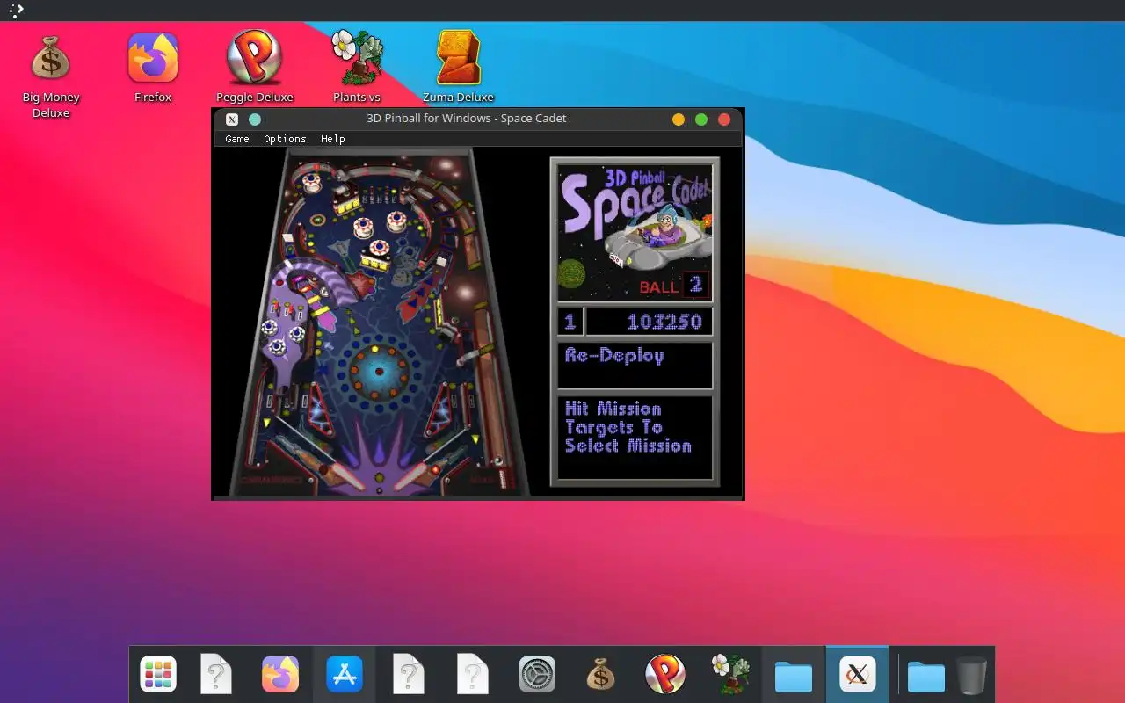
Task: Click system menu icon in top bar
Action: pos(17,11)
